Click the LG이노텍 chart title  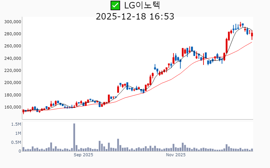click(x=142, y=5)
